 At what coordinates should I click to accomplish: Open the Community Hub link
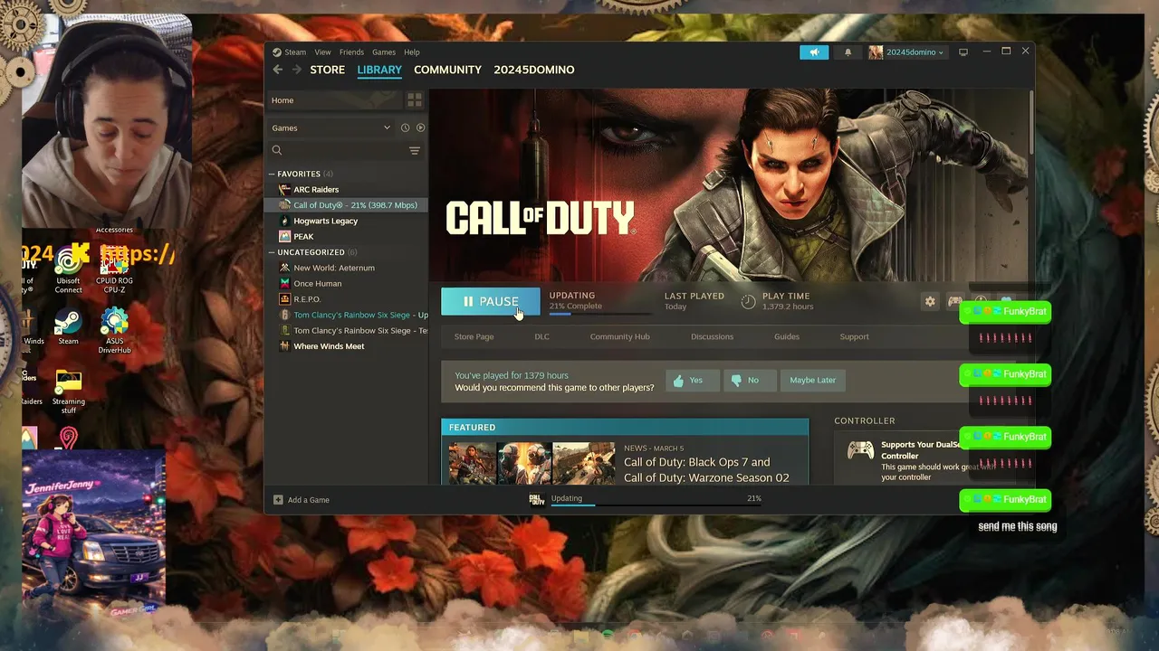tap(619, 336)
